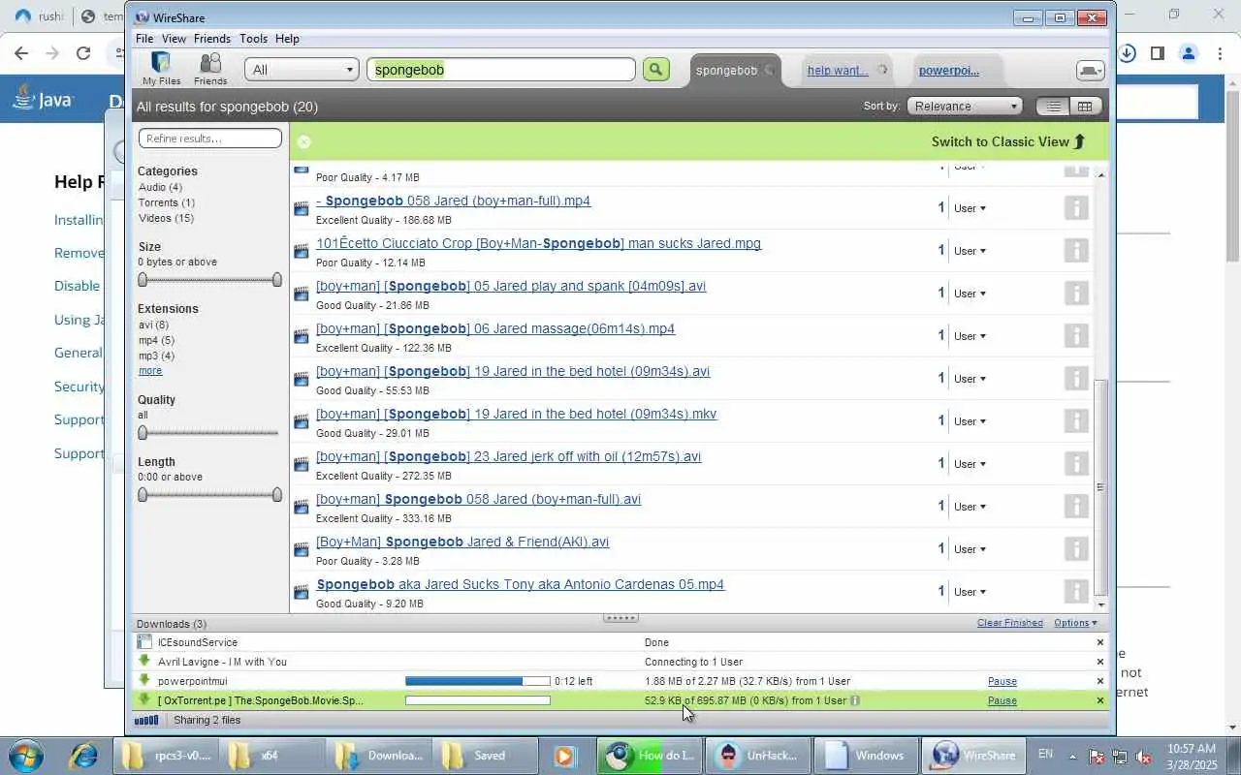Open media player from the taskbar
The width and height of the screenshot is (1241, 775).
pyautogui.click(x=565, y=756)
